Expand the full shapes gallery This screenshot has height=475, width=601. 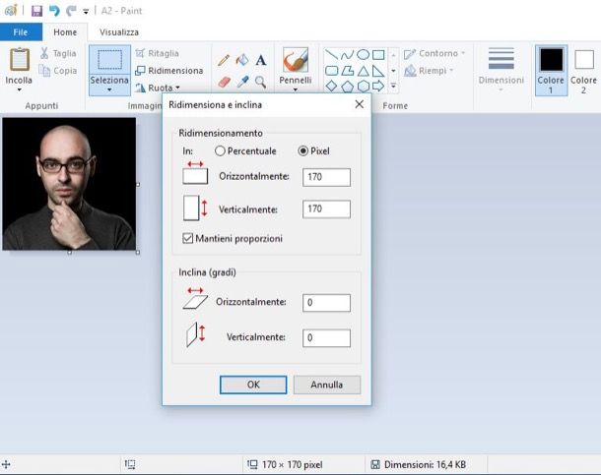pyautogui.click(x=393, y=87)
